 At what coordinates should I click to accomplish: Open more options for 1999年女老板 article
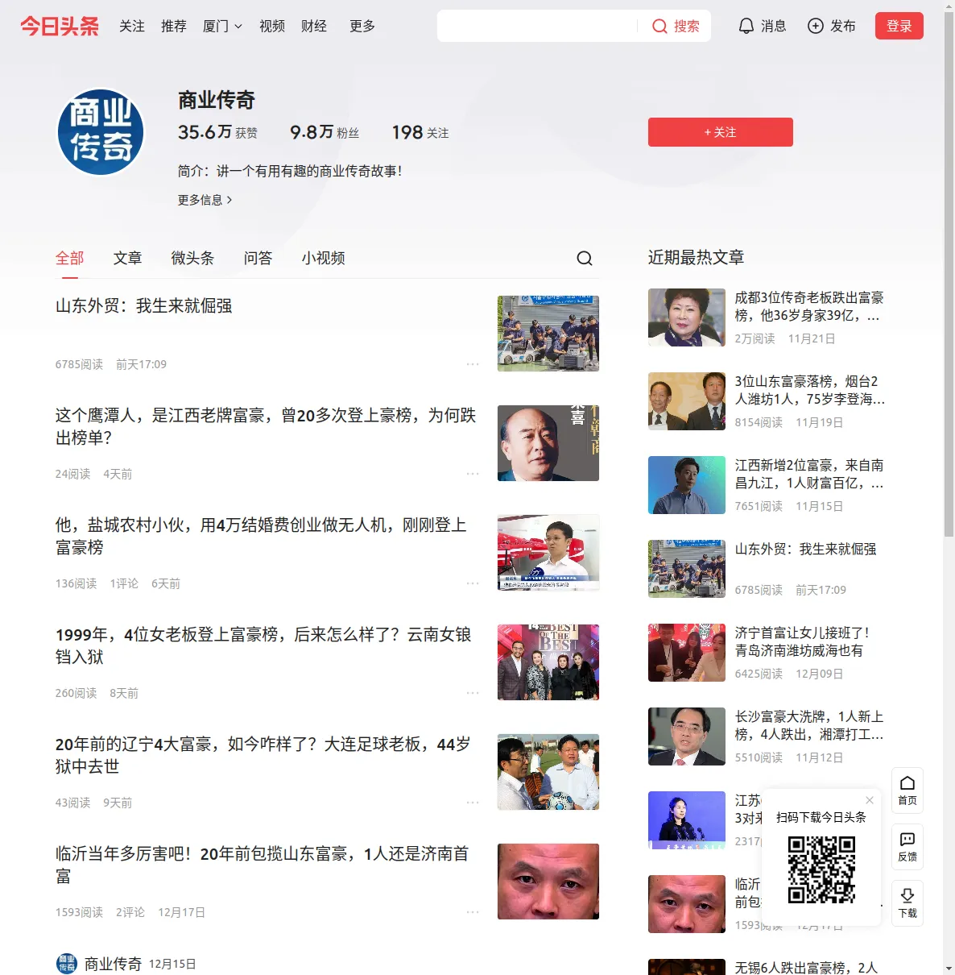point(473,693)
